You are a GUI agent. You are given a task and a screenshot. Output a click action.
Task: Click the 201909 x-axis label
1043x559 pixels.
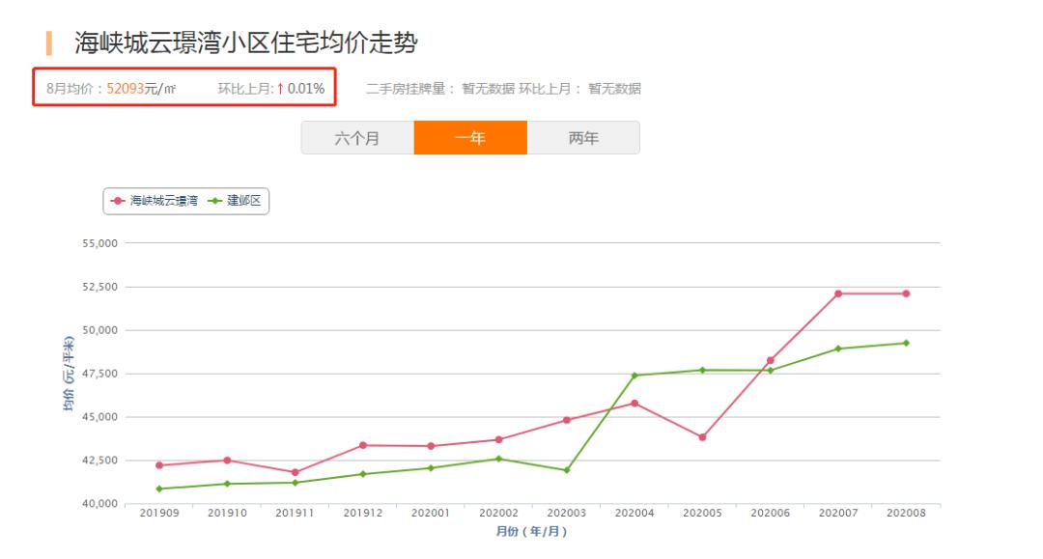(x=159, y=513)
